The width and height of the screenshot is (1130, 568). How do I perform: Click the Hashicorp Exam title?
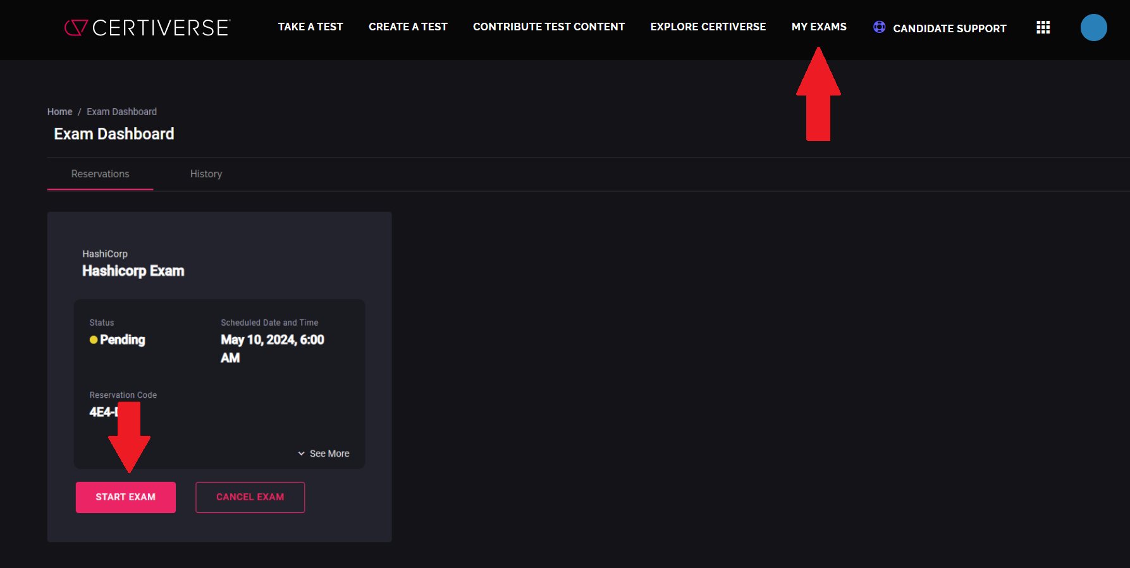pos(133,271)
